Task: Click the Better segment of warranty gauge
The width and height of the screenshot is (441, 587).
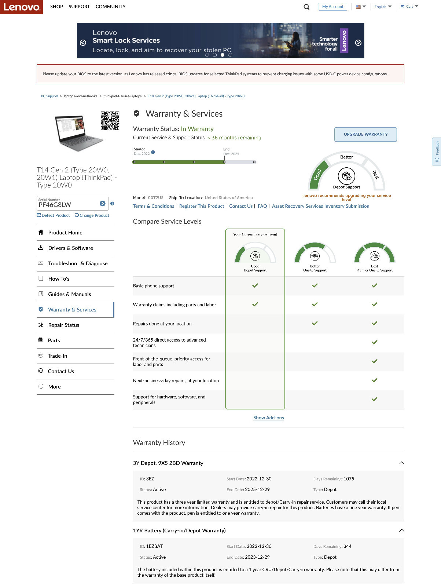Action: click(346, 157)
